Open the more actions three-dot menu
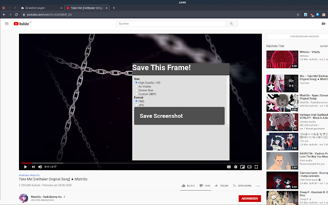Screen dimensions: 328x205 [258, 186]
